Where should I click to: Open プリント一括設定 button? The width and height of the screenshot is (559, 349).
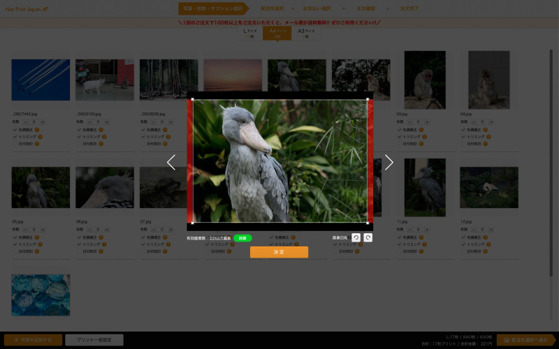pos(94,340)
